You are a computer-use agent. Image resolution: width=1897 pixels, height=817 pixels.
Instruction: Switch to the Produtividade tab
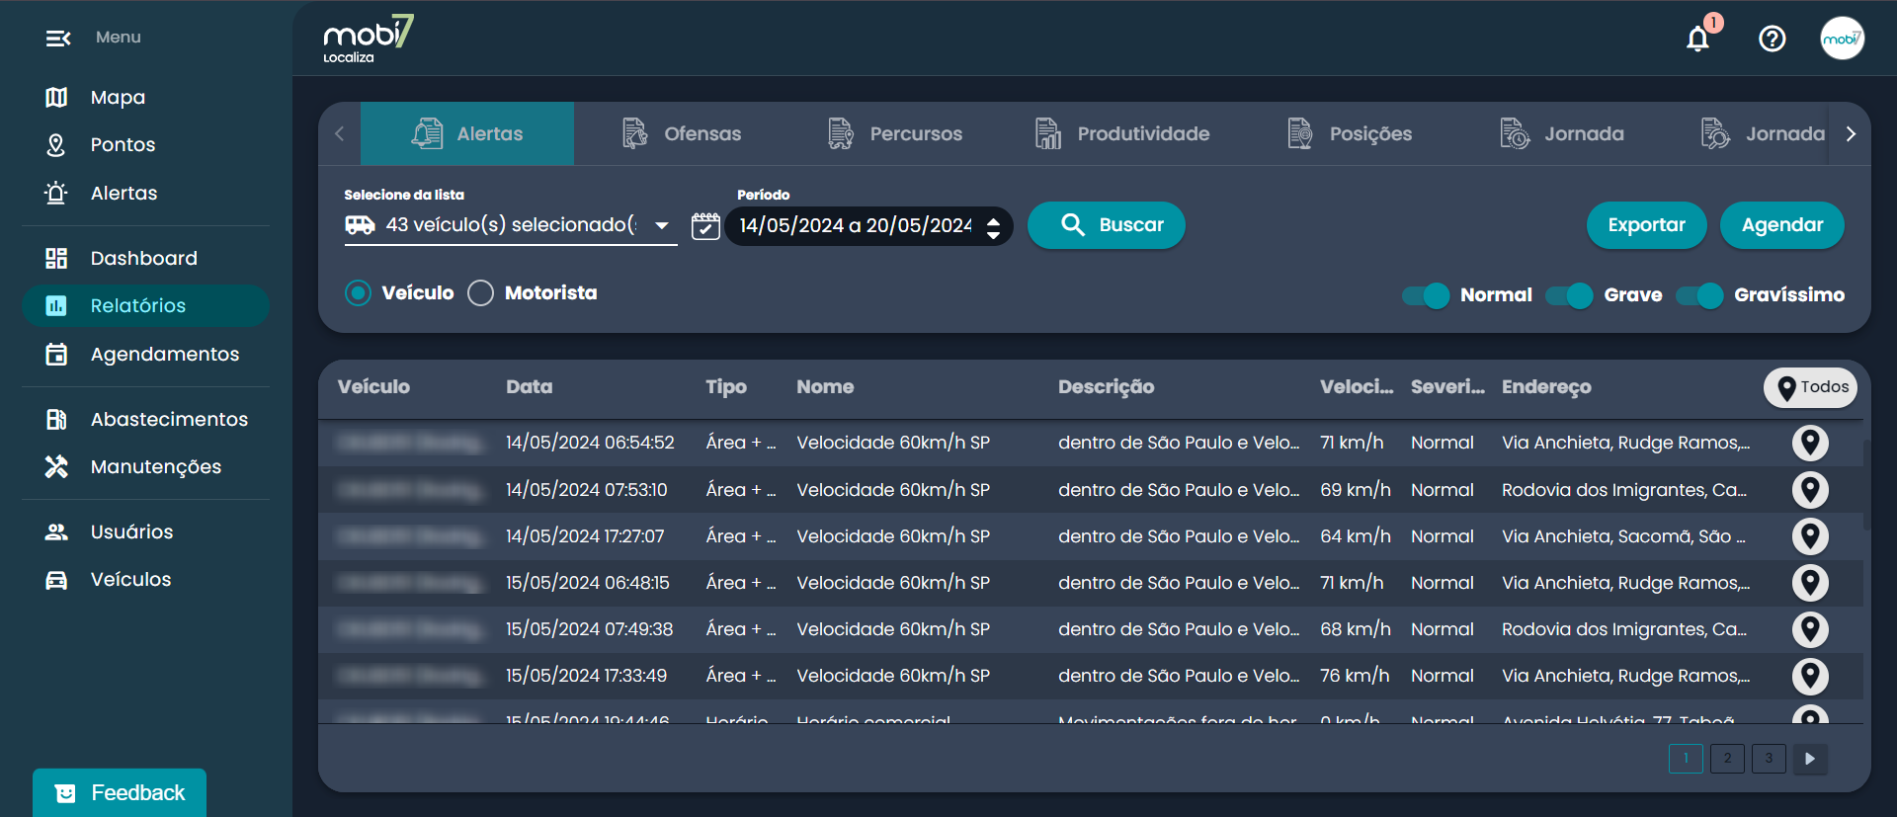1122,133
